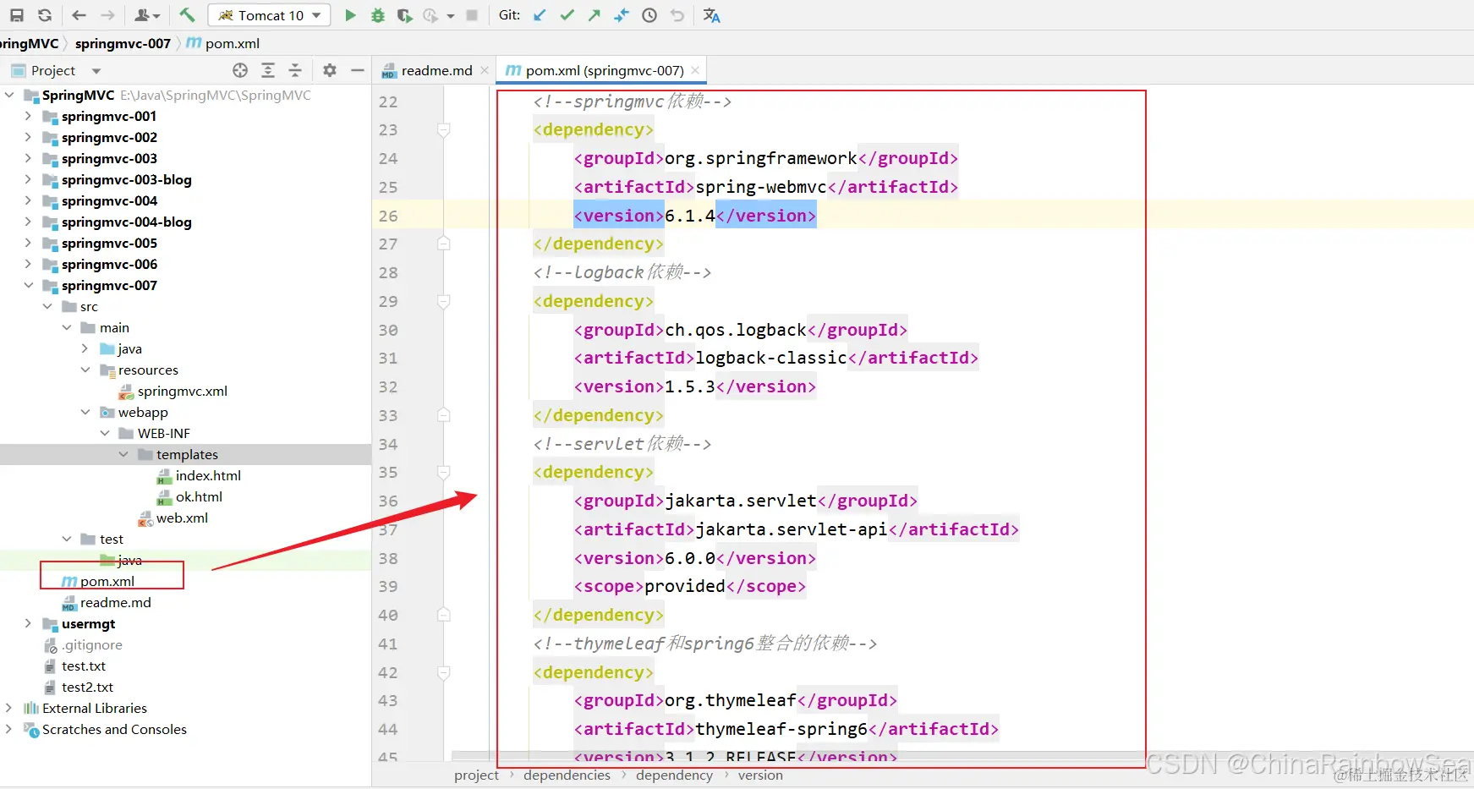Click 'logback-classic' artifactId text

coord(771,358)
